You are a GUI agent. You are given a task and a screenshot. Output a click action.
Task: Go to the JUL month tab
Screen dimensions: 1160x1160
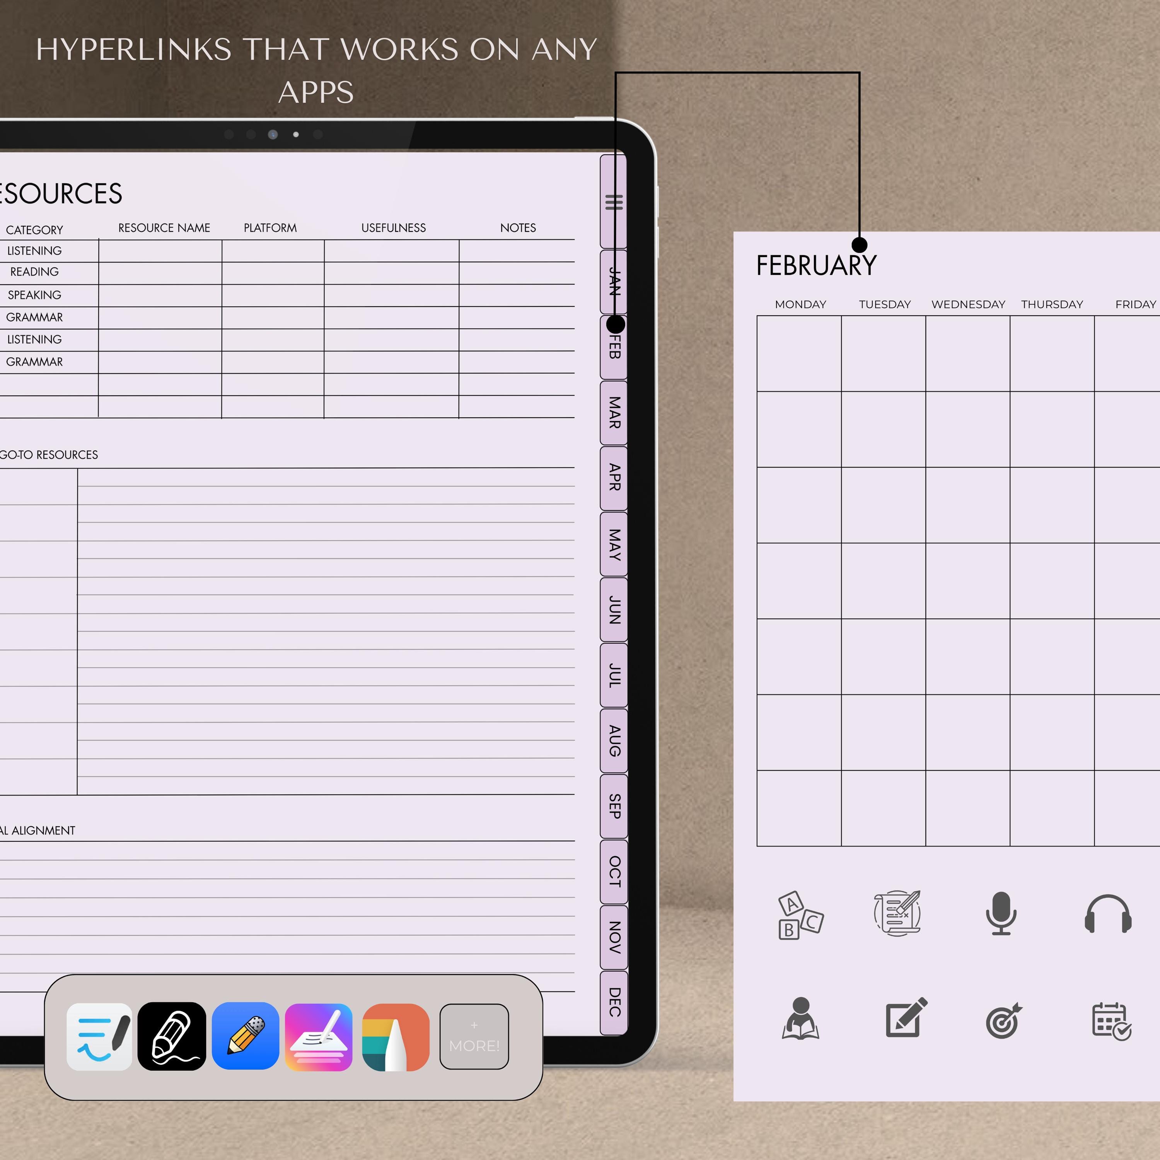point(614,675)
